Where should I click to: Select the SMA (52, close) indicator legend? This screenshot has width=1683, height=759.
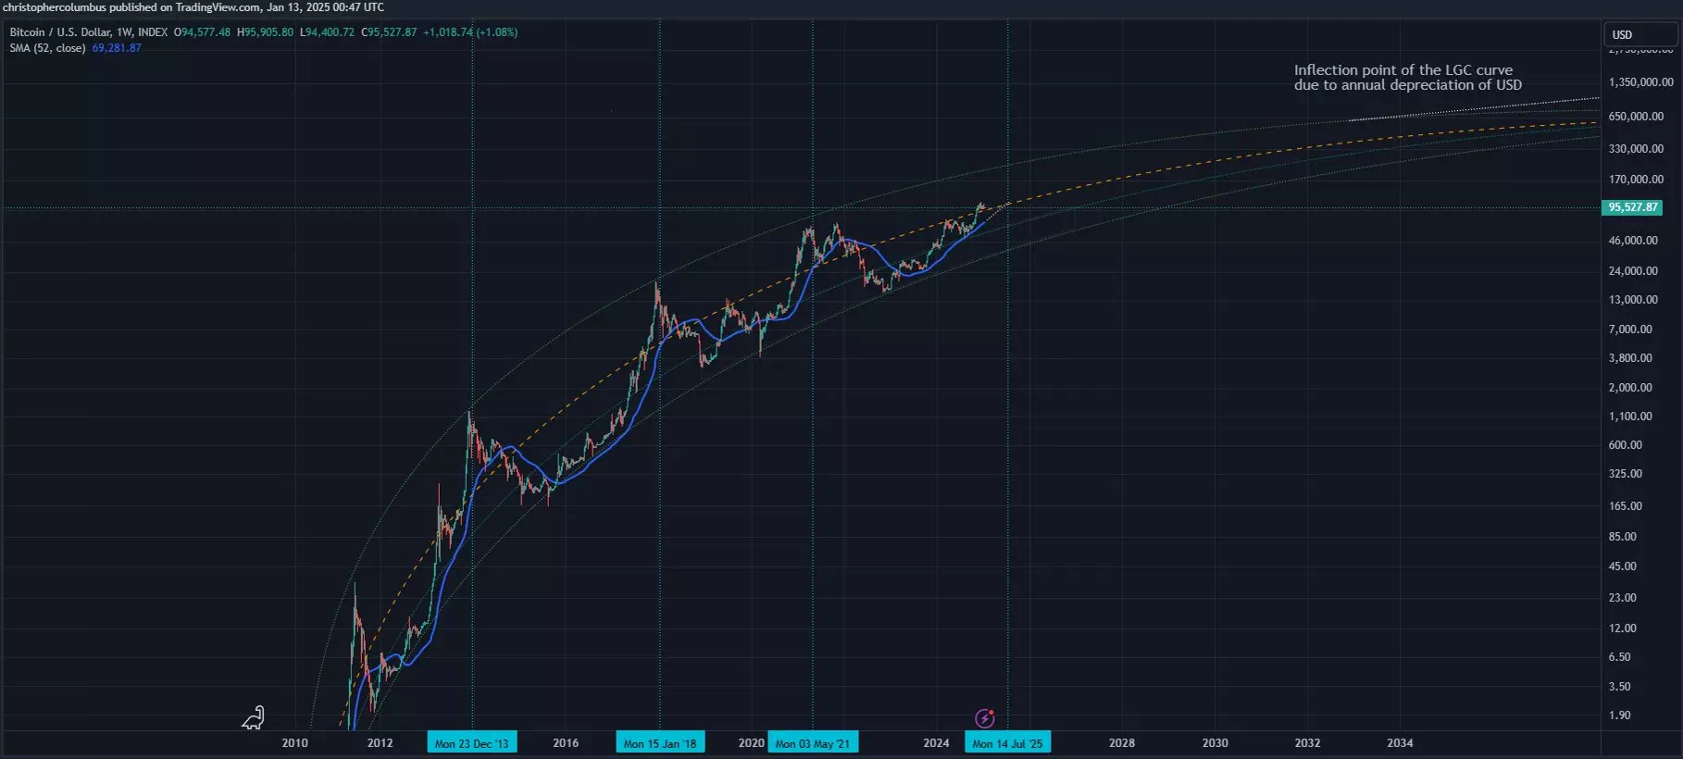pos(47,48)
